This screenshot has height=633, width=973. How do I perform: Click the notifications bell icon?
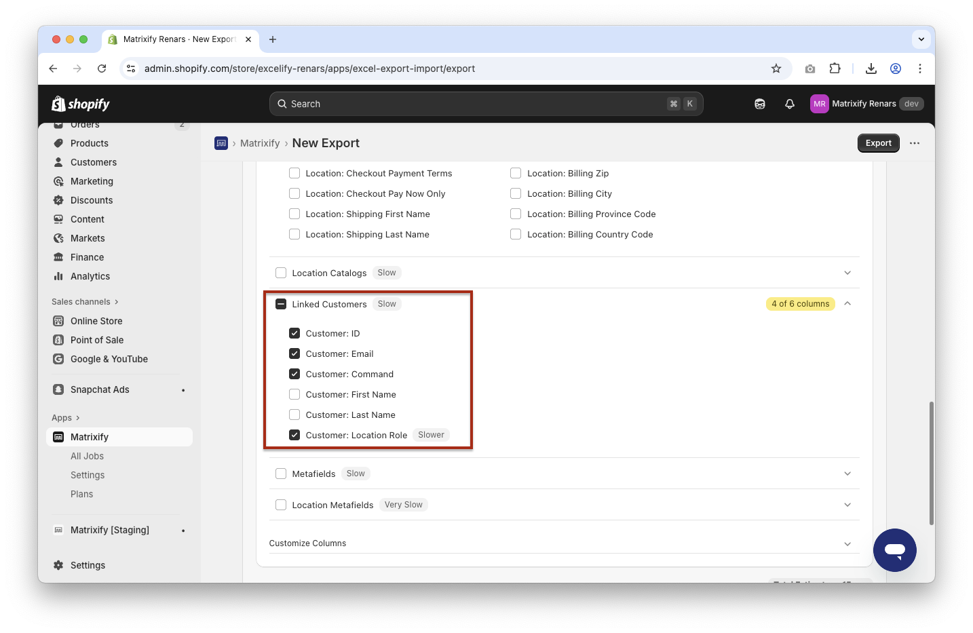[x=789, y=104]
